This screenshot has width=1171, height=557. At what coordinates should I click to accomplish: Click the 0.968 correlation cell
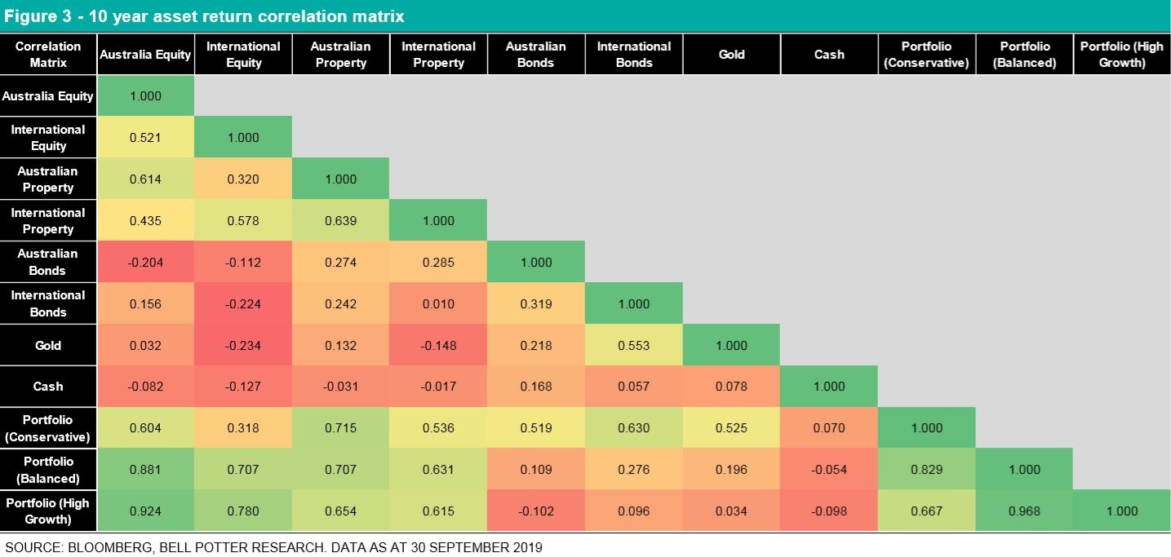tap(1024, 511)
